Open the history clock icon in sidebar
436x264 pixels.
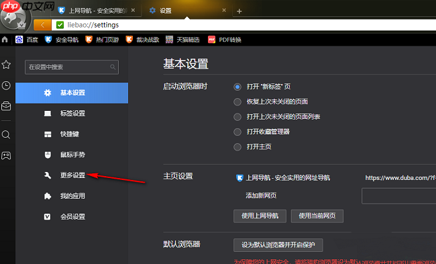tap(6, 85)
